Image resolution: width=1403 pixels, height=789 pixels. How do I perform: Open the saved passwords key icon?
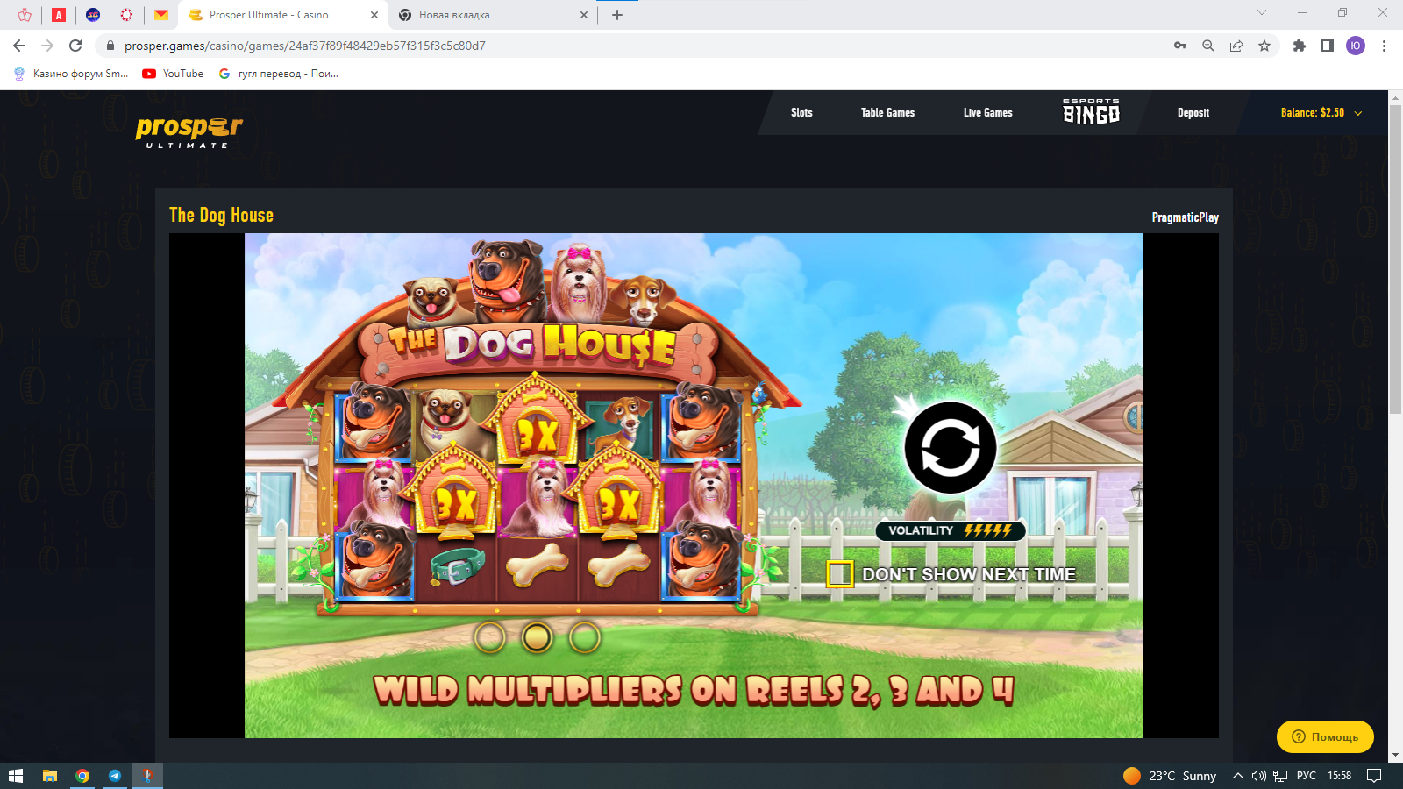tap(1180, 46)
